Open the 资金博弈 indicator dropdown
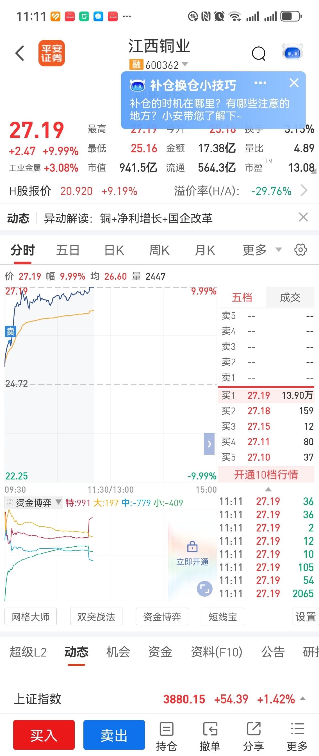The height and width of the screenshot is (756, 319). point(33,503)
